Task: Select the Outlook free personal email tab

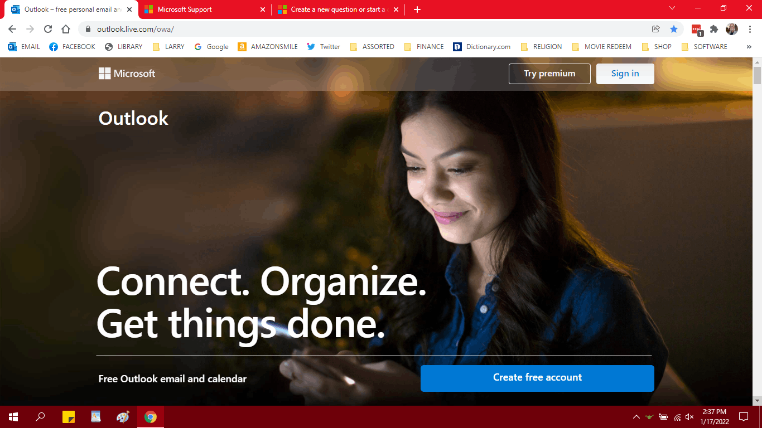Action: click(x=71, y=9)
